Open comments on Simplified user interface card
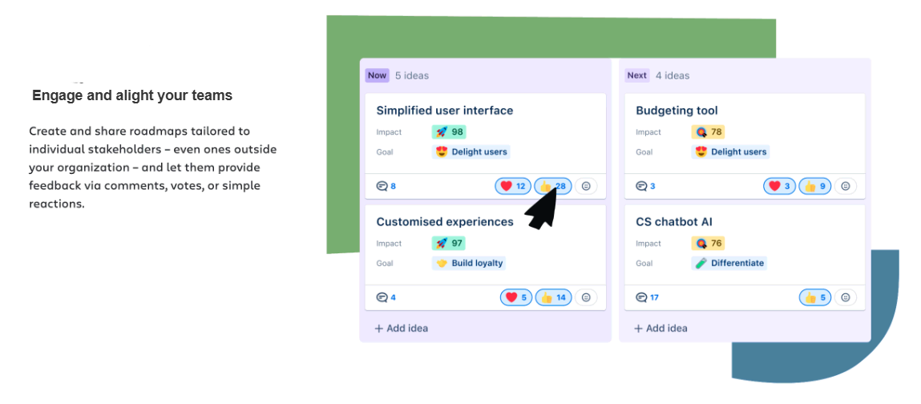Image resolution: width=921 pixels, height=404 pixels. (x=386, y=186)
